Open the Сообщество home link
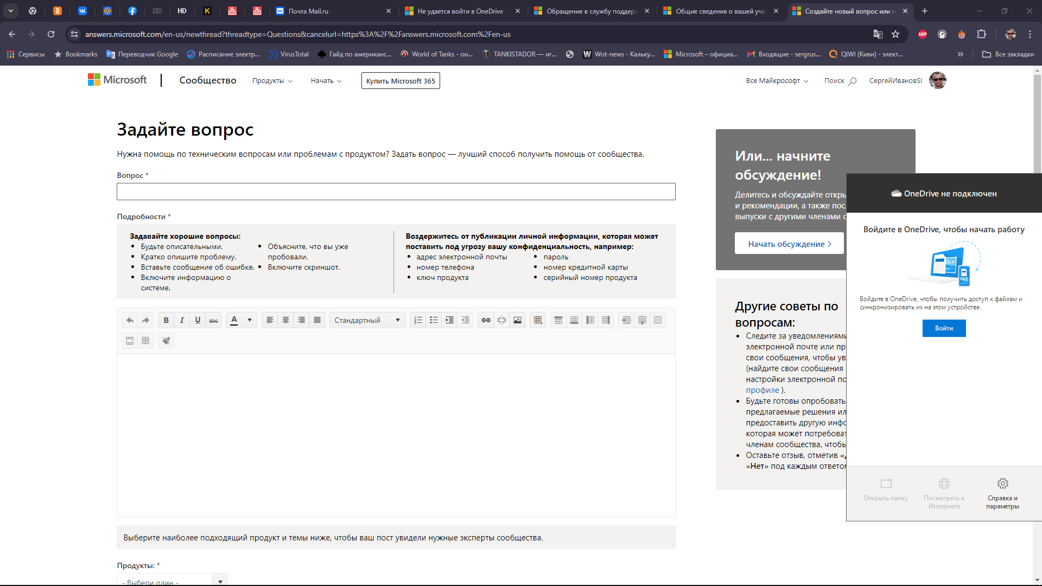The image size is (1042, 586). 208,80
